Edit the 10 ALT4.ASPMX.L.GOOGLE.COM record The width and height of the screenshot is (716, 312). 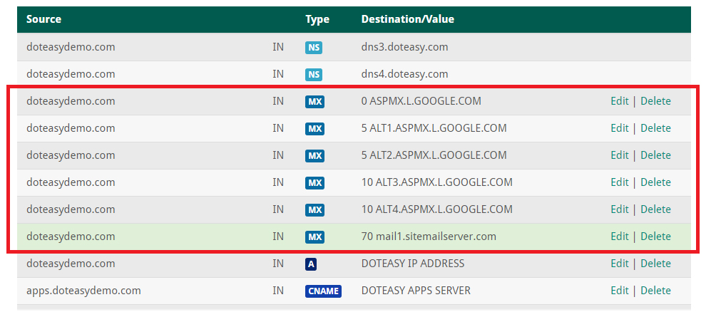tap(620, 209)
